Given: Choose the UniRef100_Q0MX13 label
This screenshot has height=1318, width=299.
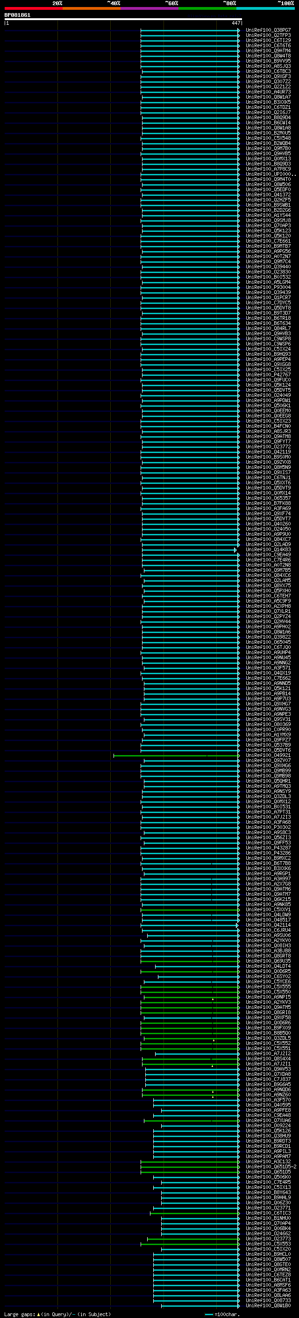Looking at the screenshot, I should [x=268, y=158].
